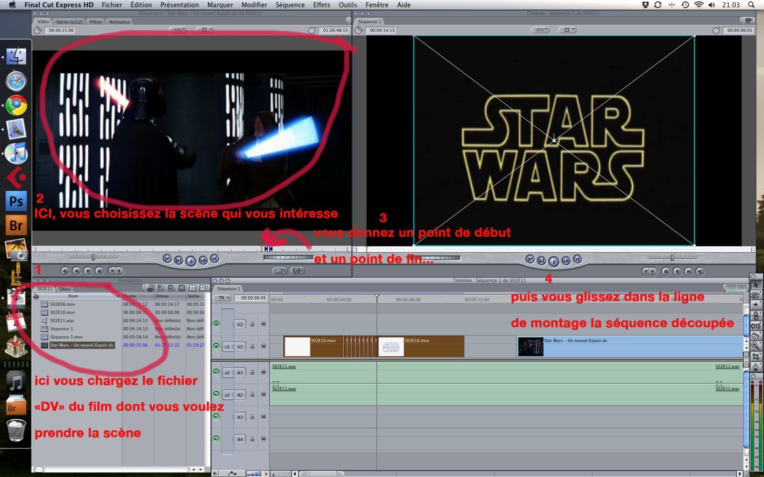The height and width of the screenshot is (477, 764).
Task: Select the Roll edit tool in palette
Action: pos(756,315)
